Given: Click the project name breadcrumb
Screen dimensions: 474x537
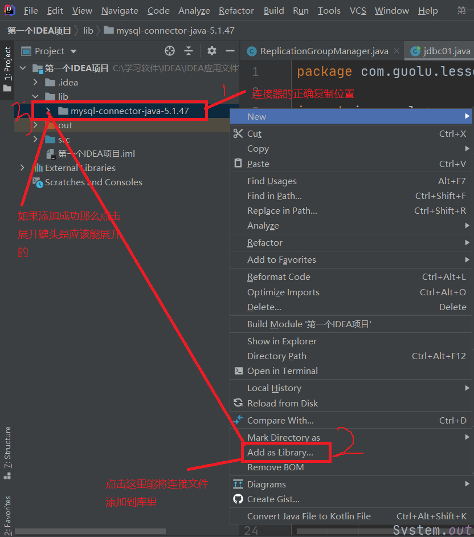Looking at the screenshot, I should point(39,30).
